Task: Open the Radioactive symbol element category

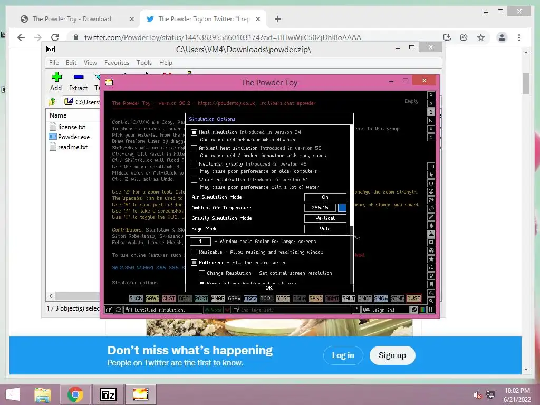Action: pyautogui.click(x=431, y=250)
